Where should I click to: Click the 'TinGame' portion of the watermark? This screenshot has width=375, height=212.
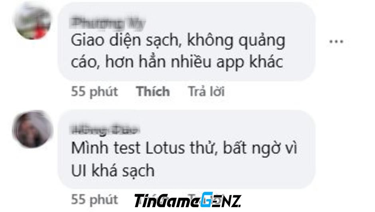(166, 201)
